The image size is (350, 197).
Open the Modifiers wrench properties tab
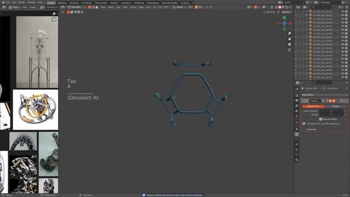point(296,134)
